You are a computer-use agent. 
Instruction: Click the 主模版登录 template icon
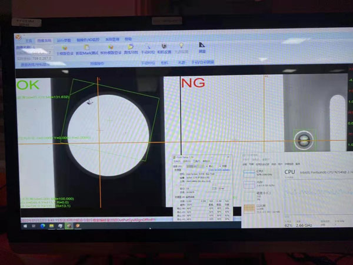pyautogui.click(x=65, y=48)
